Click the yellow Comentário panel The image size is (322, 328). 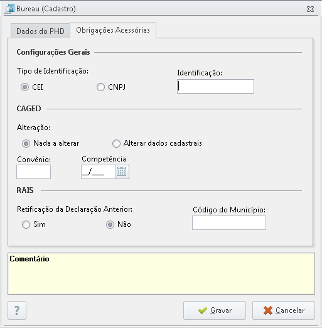161,273
